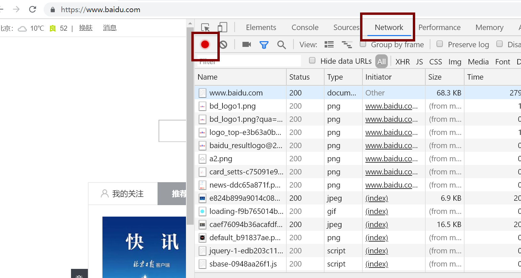Open the 消息 link on Baidu page
Screen dimensions: 521x278
pos(110,28)
